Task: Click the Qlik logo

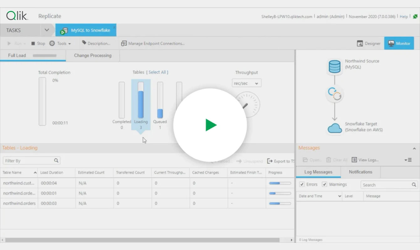Action: point(17,16)
